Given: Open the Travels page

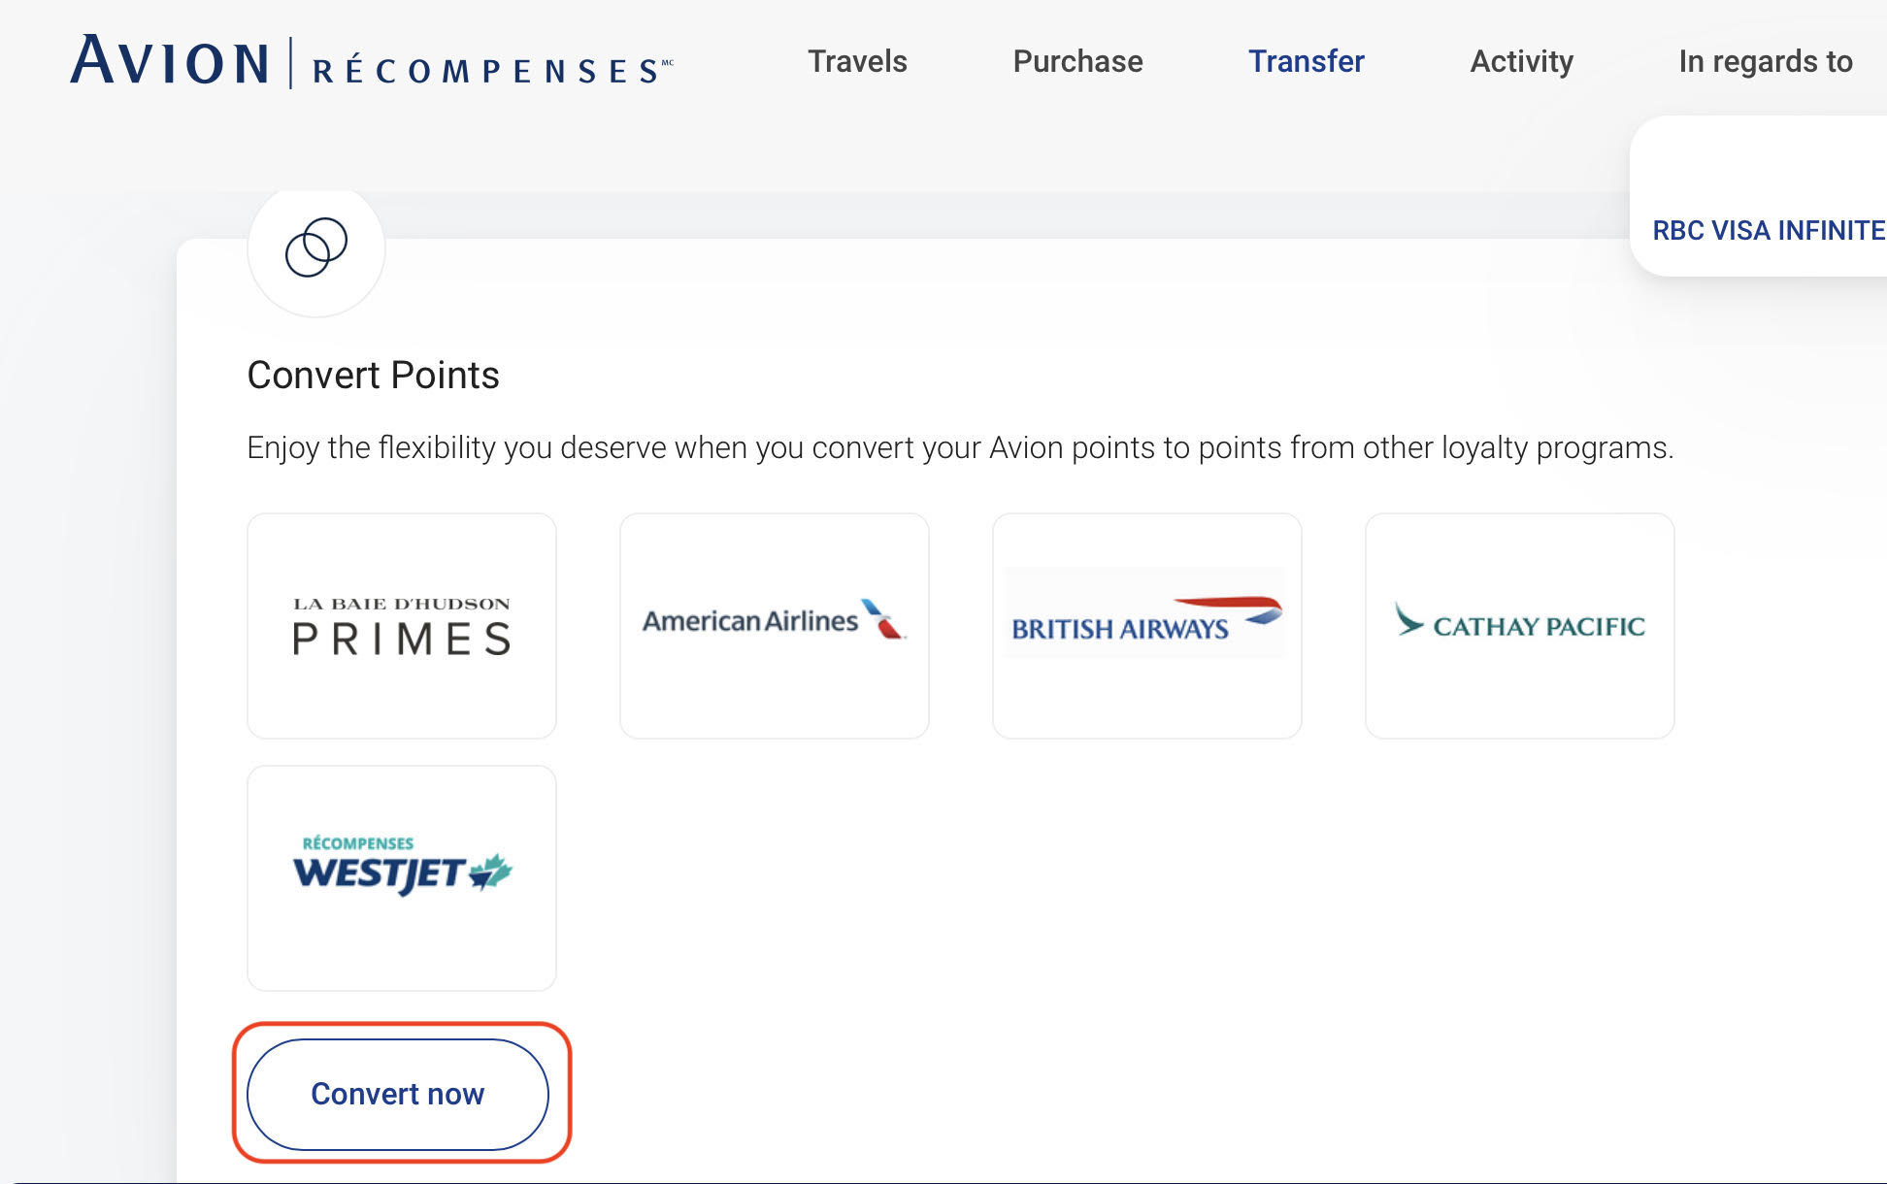Looking at the screenshot, I should coord(858,60).
